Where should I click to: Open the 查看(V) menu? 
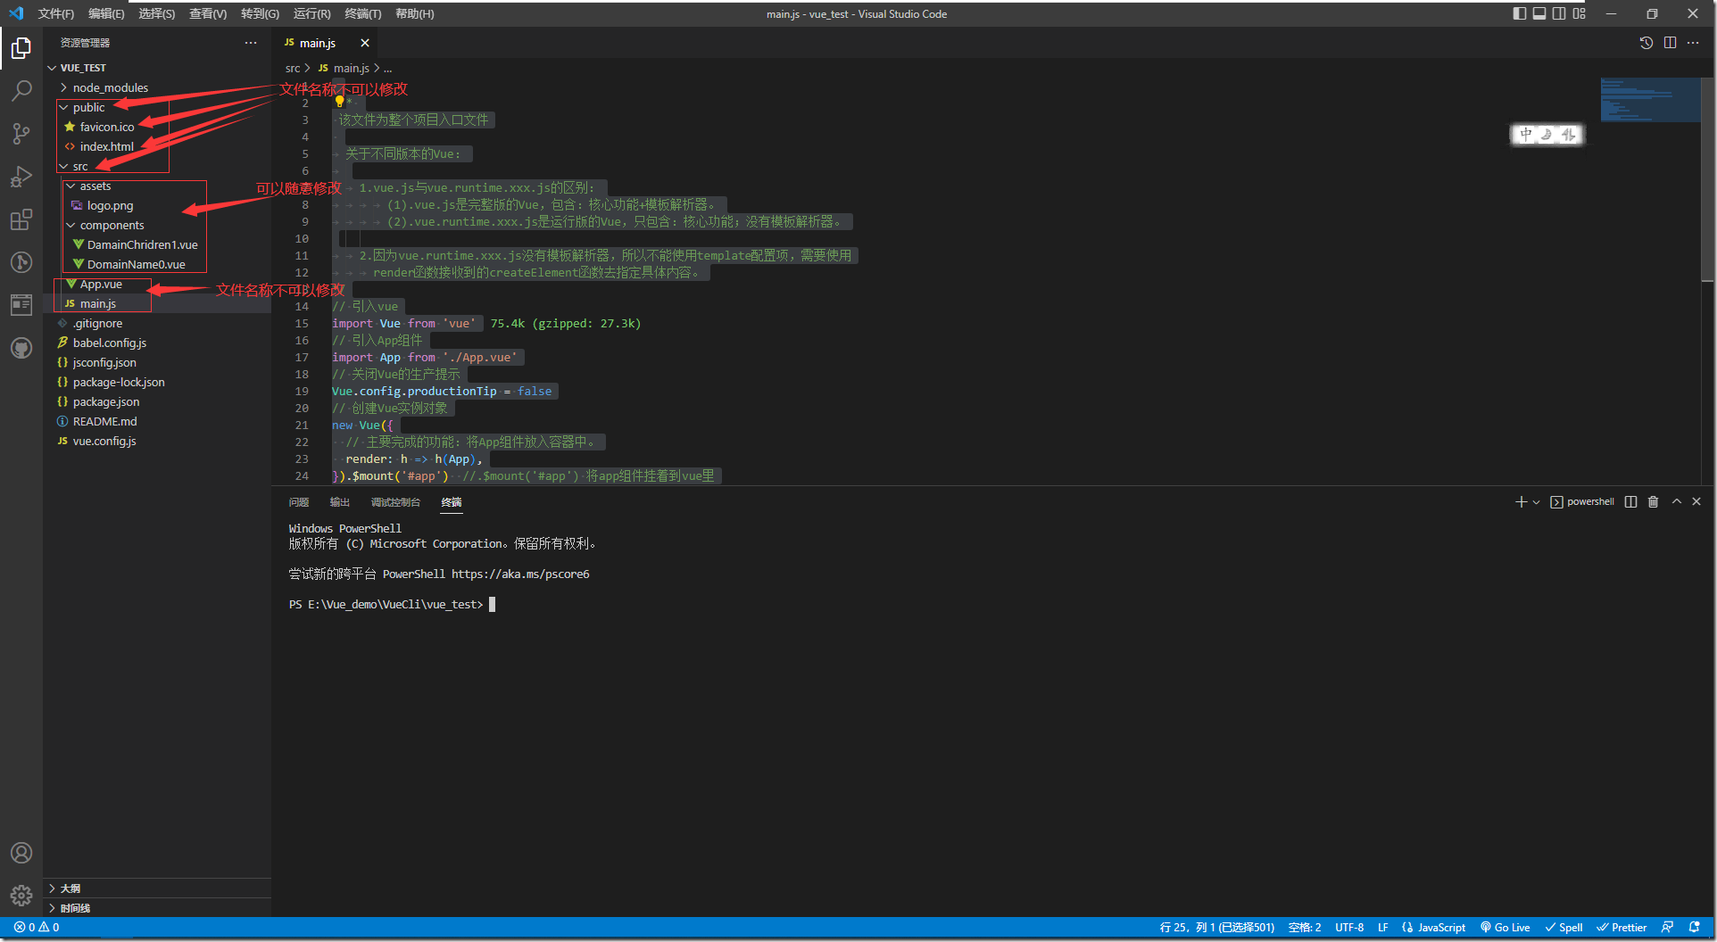tap(208, 13)
